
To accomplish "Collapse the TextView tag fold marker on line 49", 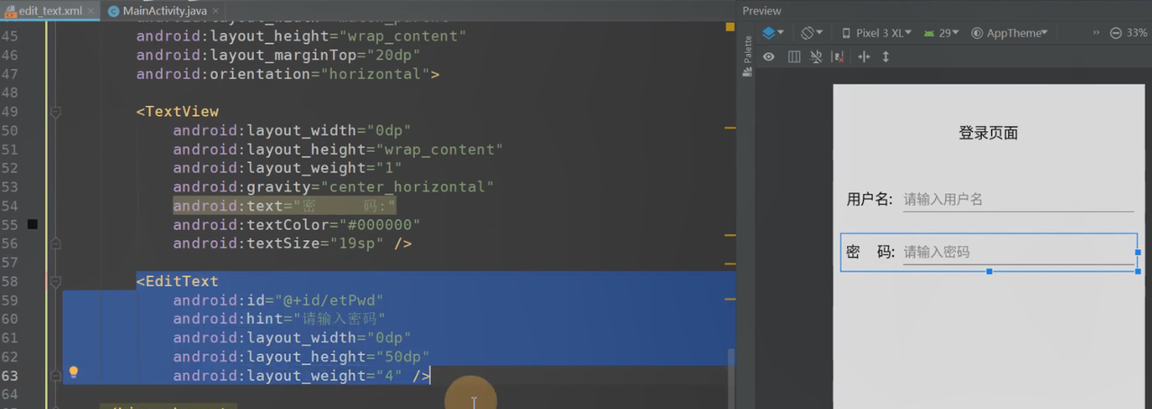I will [56, 112].
